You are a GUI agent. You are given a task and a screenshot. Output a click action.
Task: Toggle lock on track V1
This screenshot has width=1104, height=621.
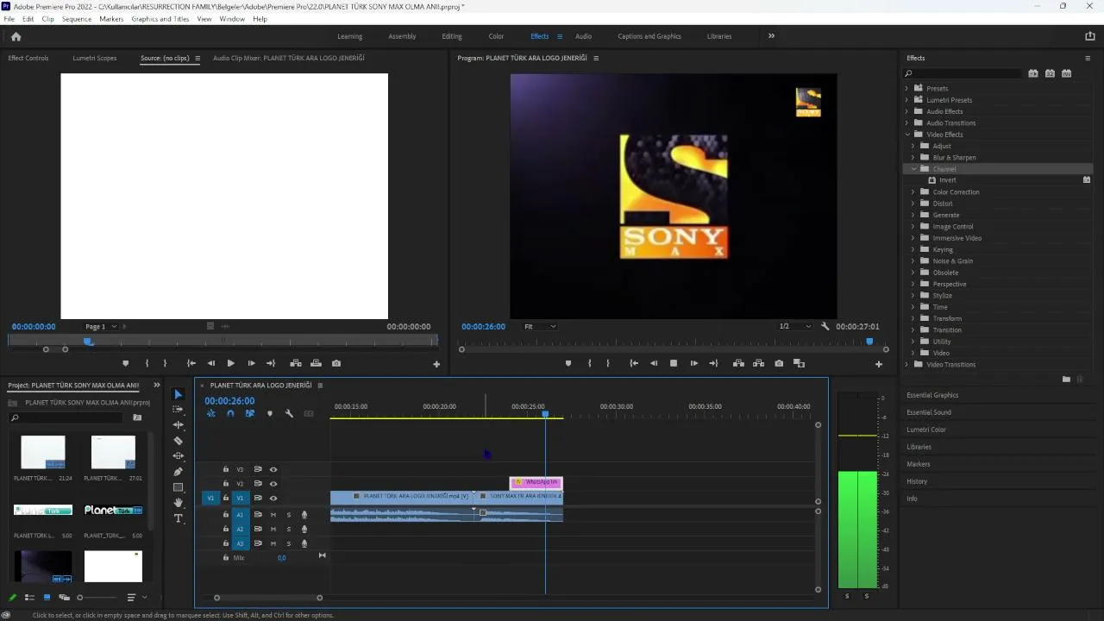(x=226, y=498)
